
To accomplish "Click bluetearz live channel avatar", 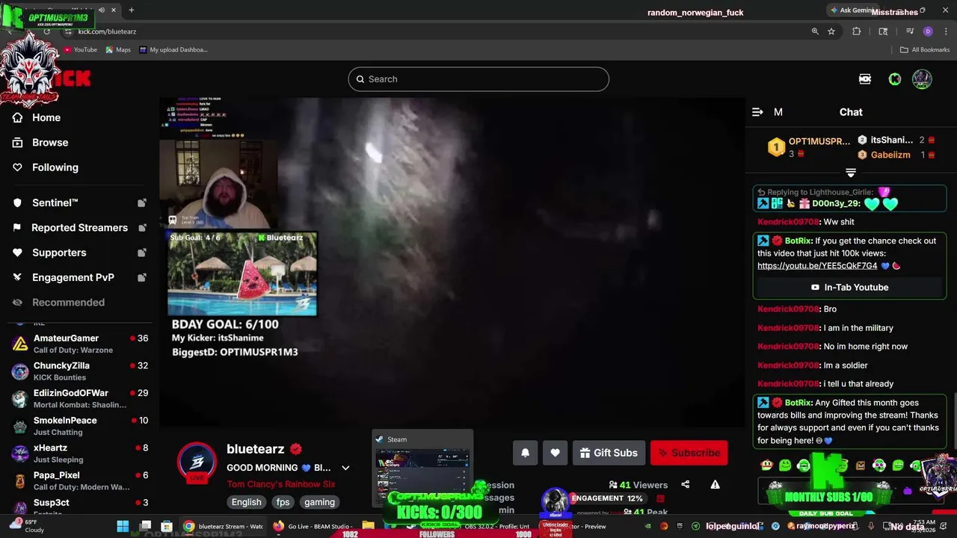I will tap(197, 463).
